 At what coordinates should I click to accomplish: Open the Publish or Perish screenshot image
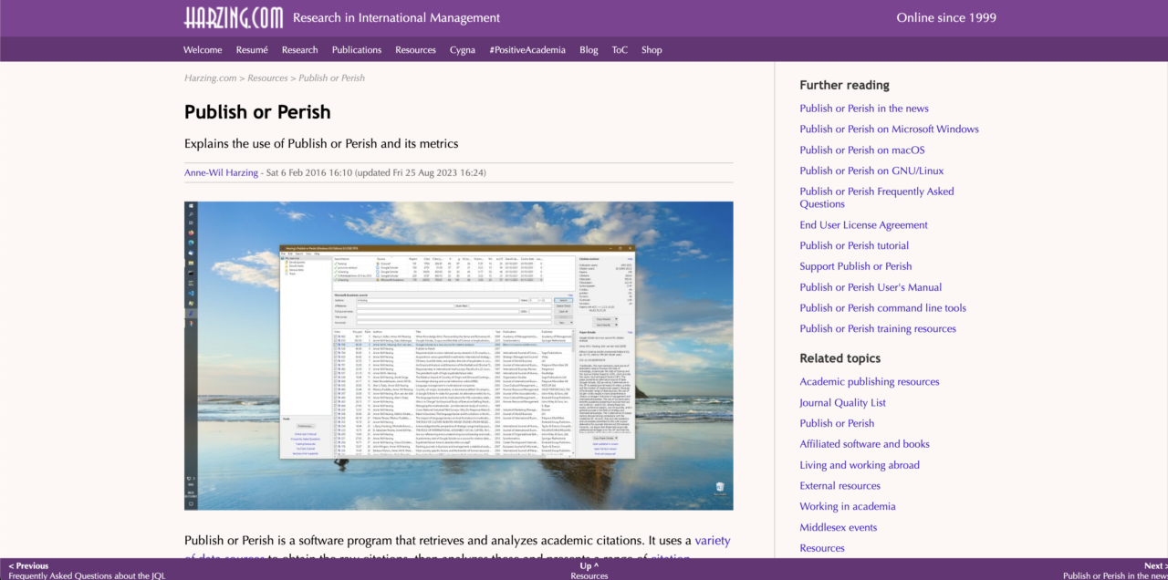[x=458, y=355]
